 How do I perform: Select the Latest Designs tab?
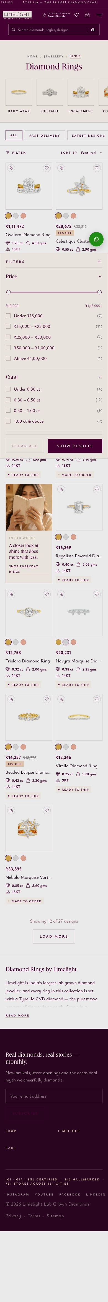[x=88, y=135]
